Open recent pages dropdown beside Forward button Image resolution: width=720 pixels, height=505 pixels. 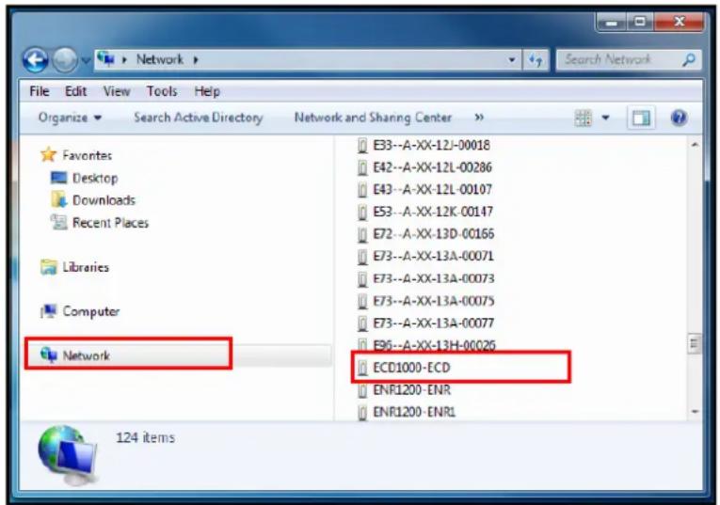point(86,60)
